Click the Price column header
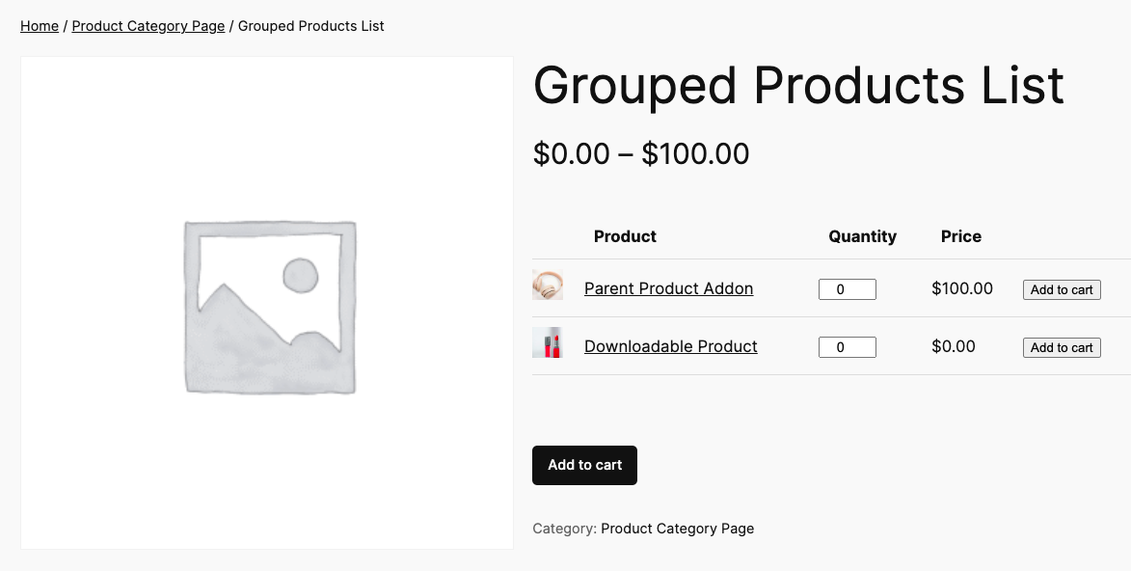This screenshot has height=571, width=1131. point(960,236)
